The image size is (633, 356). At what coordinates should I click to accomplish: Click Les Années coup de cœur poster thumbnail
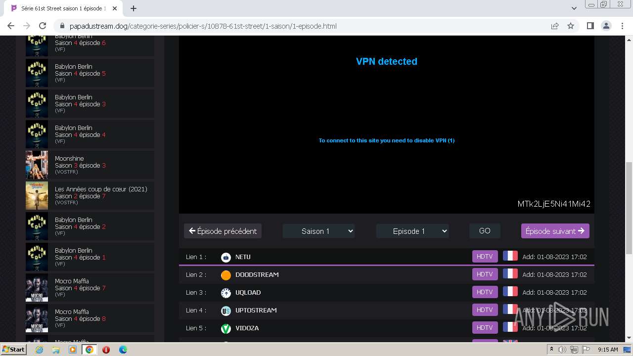pyautogui.click(x=37, y=195)
